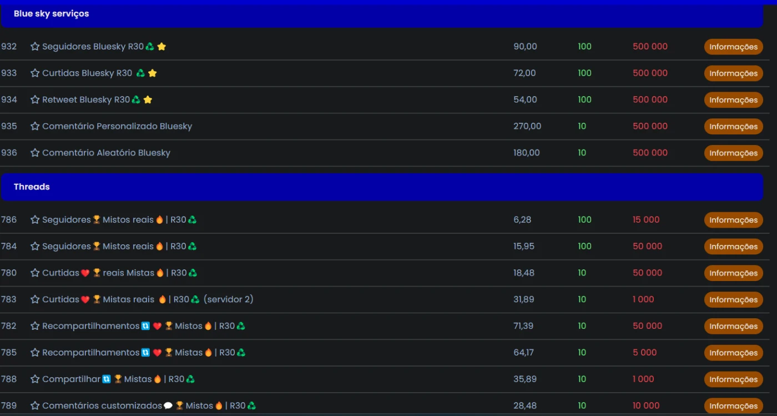This screenshot has height=416, width=777.
Task: Open Informações for Comentário Aleatório Bluesky
Action: tap(733, 153)
